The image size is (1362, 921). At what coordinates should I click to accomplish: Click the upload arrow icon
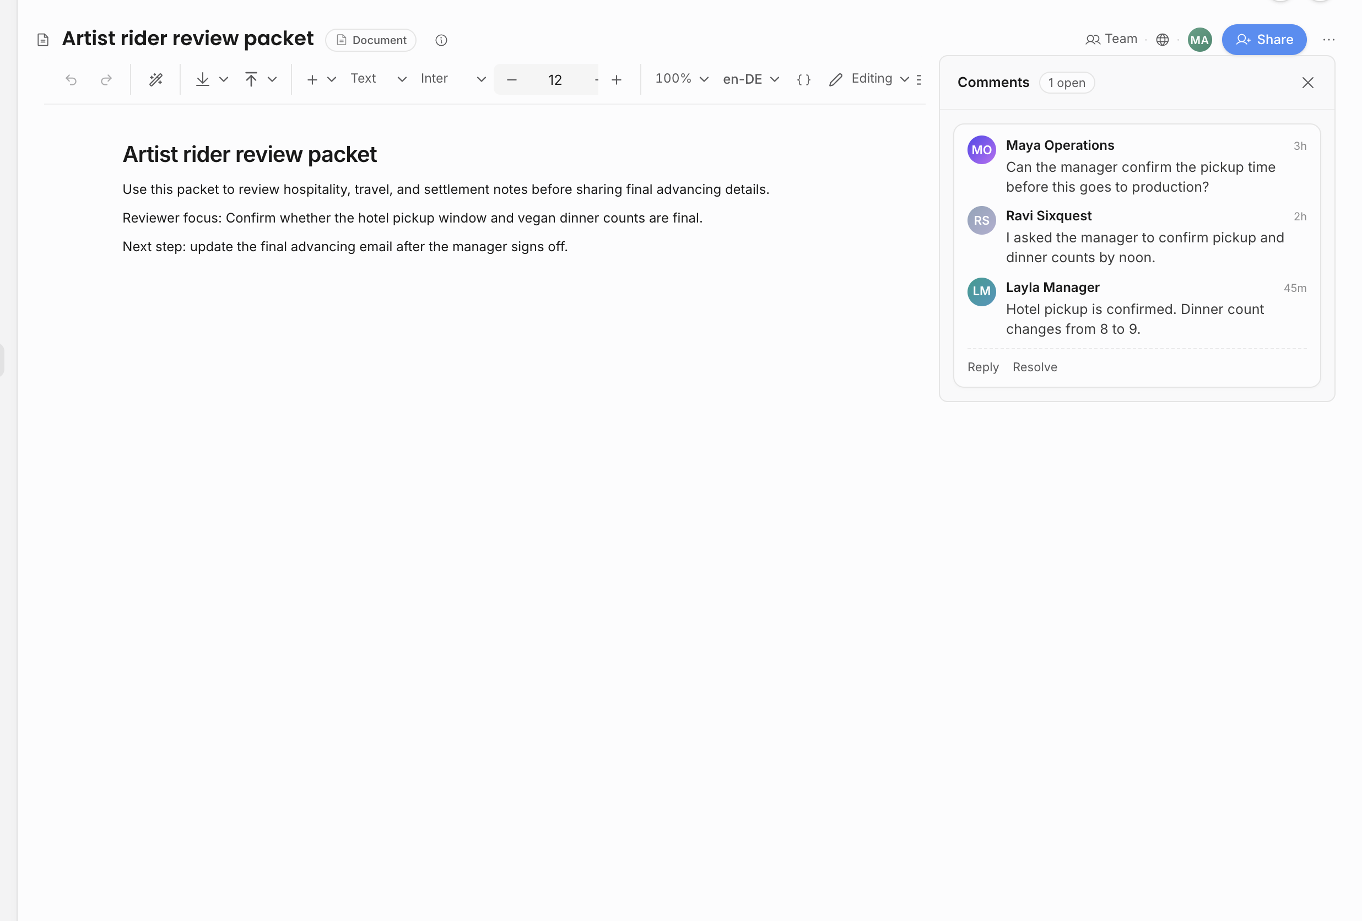tap(251, 79)
